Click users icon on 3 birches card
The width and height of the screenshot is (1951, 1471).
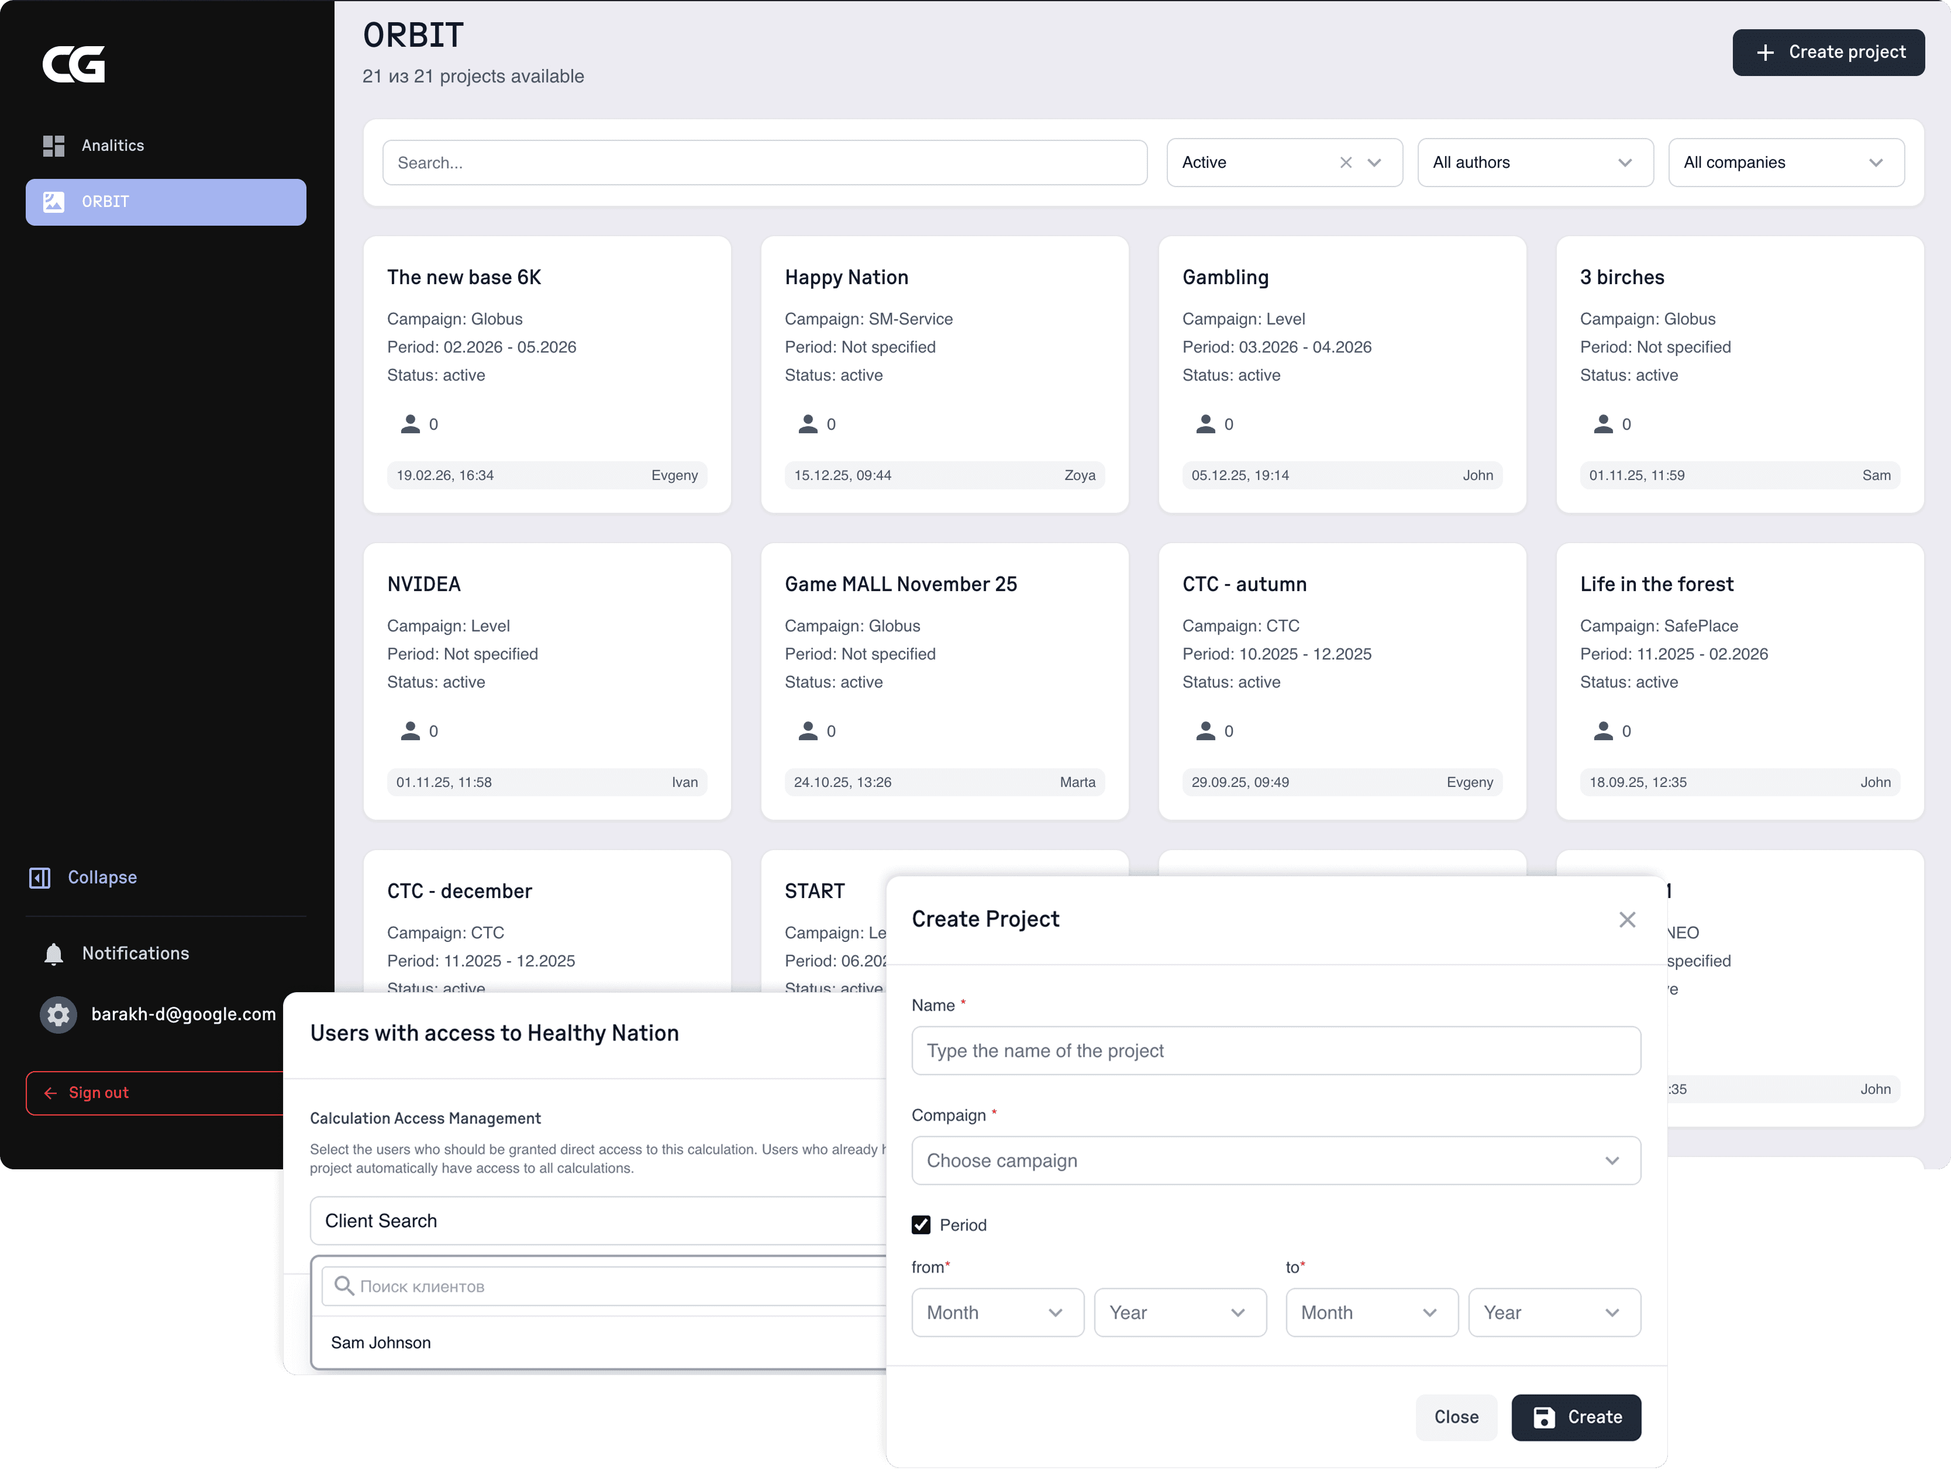click(x=1604, y=424)
